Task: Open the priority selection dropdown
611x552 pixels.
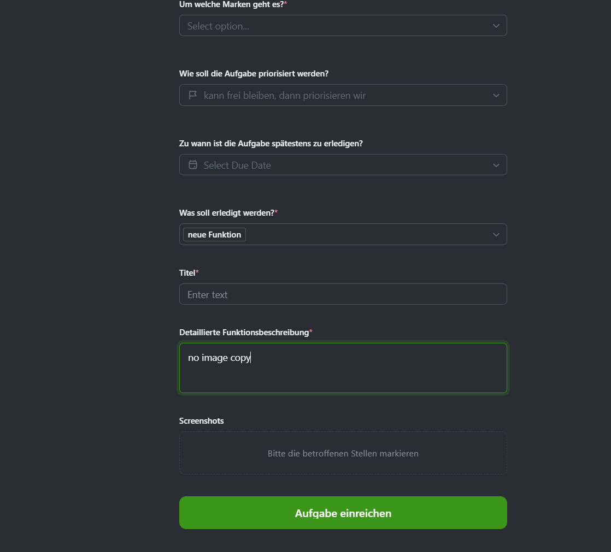Action: pos(343,95)
